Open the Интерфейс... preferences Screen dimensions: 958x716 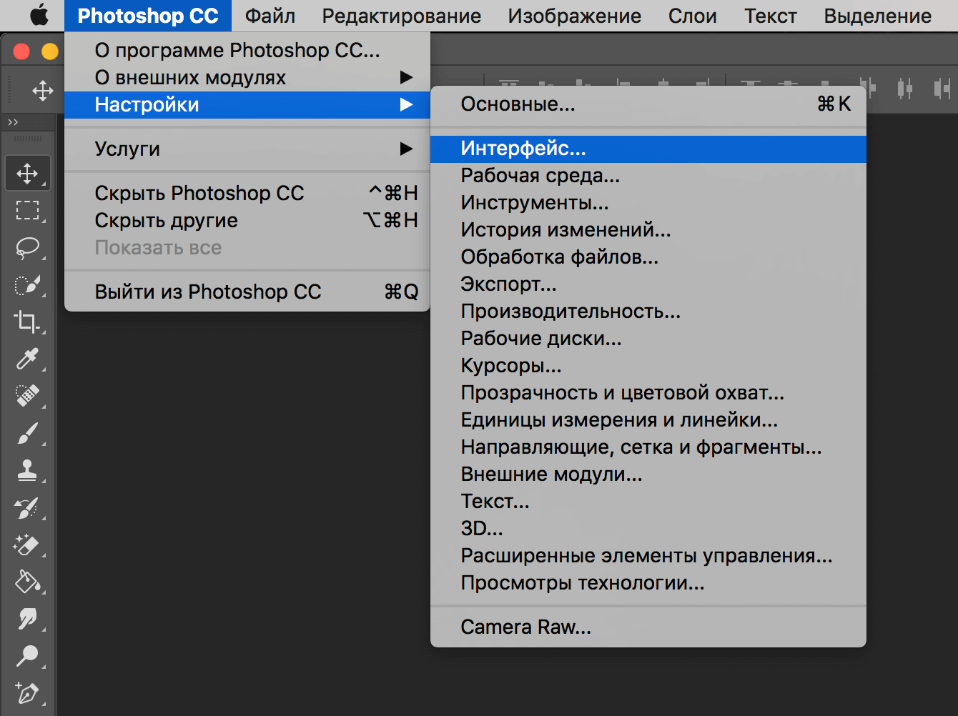point(648,149)
